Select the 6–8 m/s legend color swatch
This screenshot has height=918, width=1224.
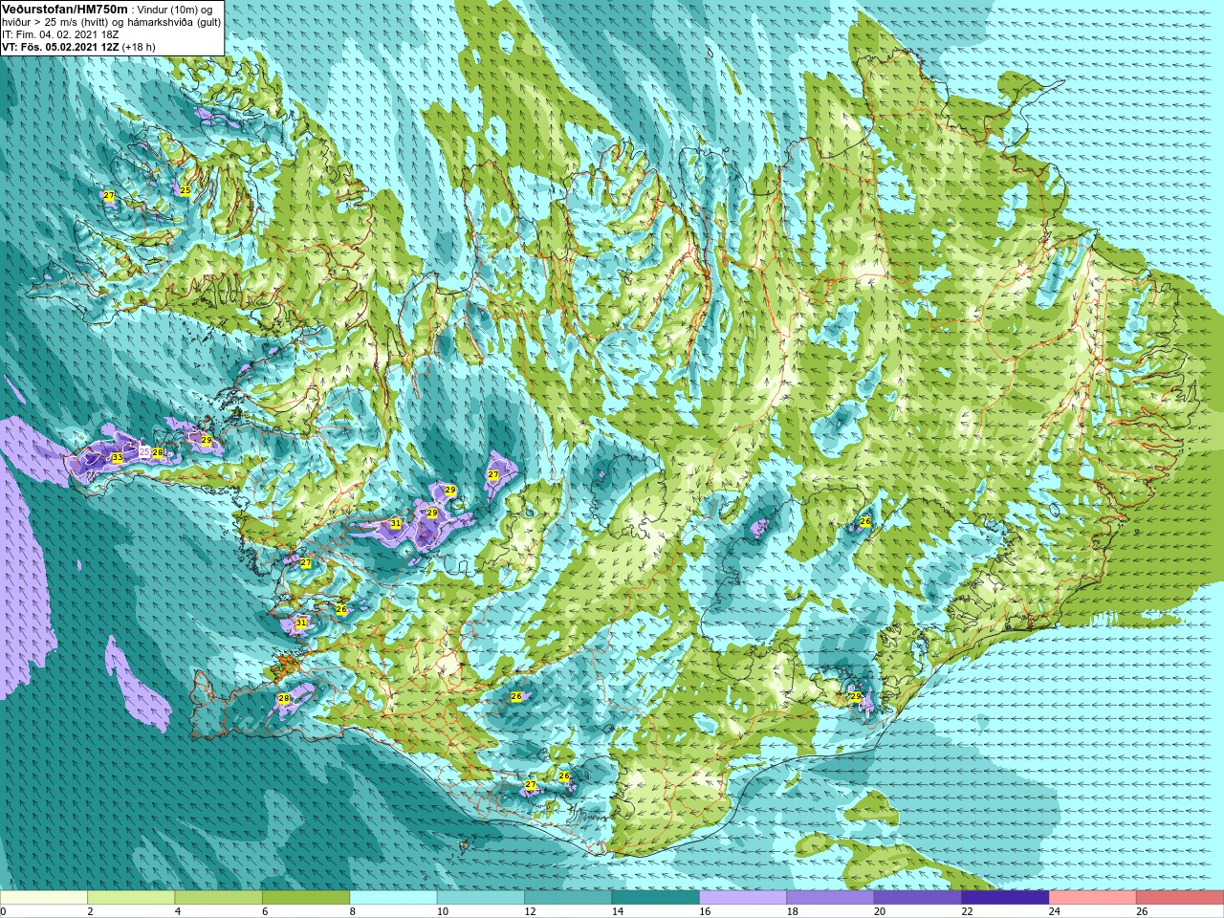pos(306,898)
